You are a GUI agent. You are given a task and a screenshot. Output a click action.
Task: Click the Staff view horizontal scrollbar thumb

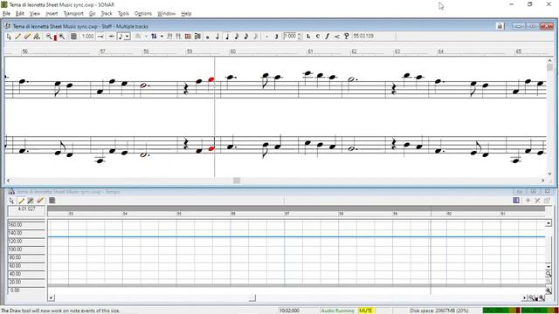[x=237, y=181]
